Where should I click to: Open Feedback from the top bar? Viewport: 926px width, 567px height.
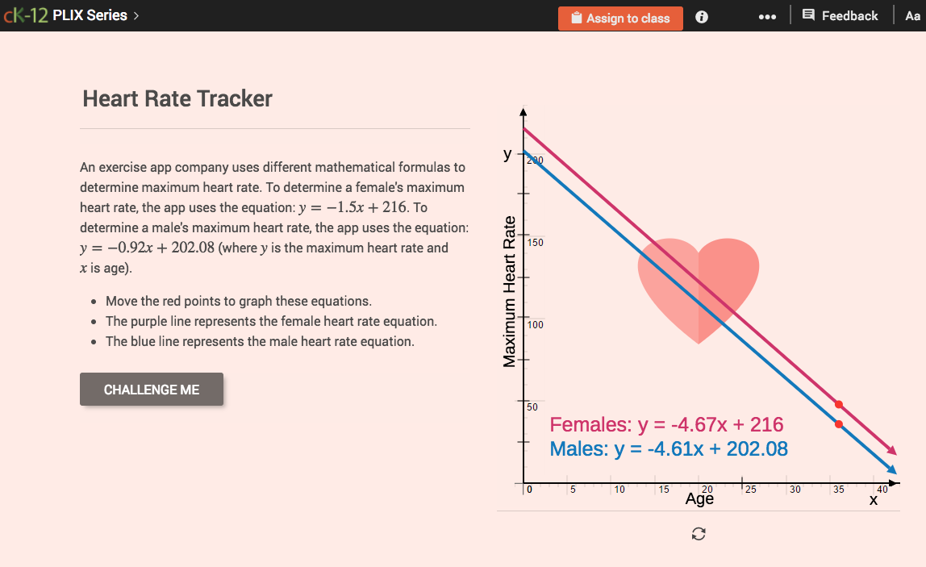pyautogui.click(x=840, y=15)
